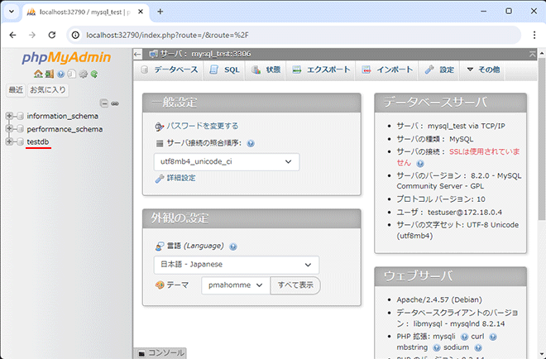Expand performance_schema tree node
The width and height of the screenshot is (546, 359).
[9, 129]
